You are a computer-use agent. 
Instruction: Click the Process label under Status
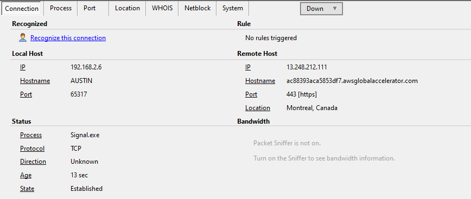click(31, 135)
